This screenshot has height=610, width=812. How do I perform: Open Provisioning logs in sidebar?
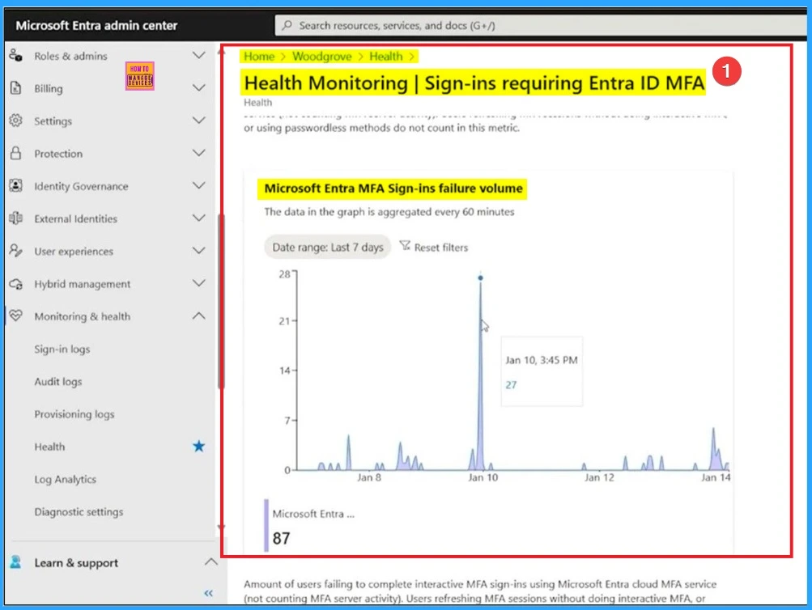point(74,414)
